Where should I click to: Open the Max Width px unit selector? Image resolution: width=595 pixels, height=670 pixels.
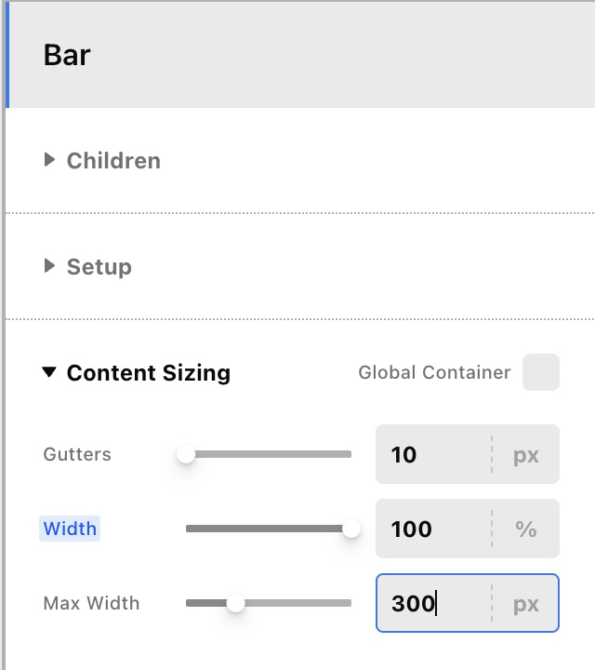coord(526,603)
